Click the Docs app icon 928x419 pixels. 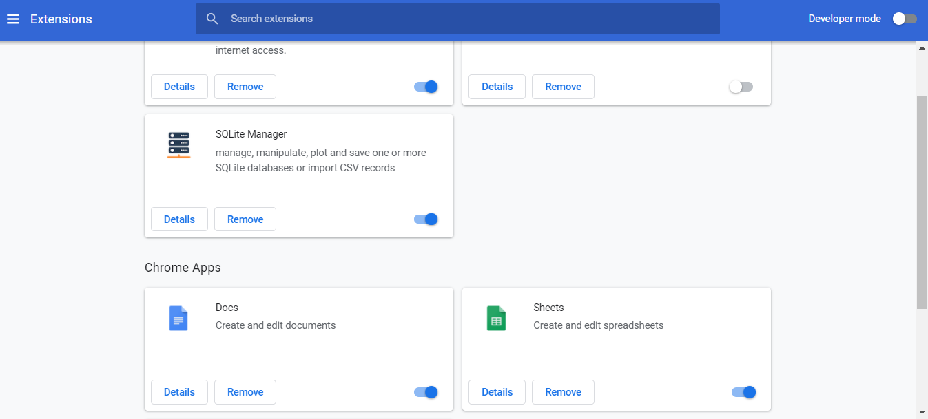pyautogui.click(x=178, y=319)
